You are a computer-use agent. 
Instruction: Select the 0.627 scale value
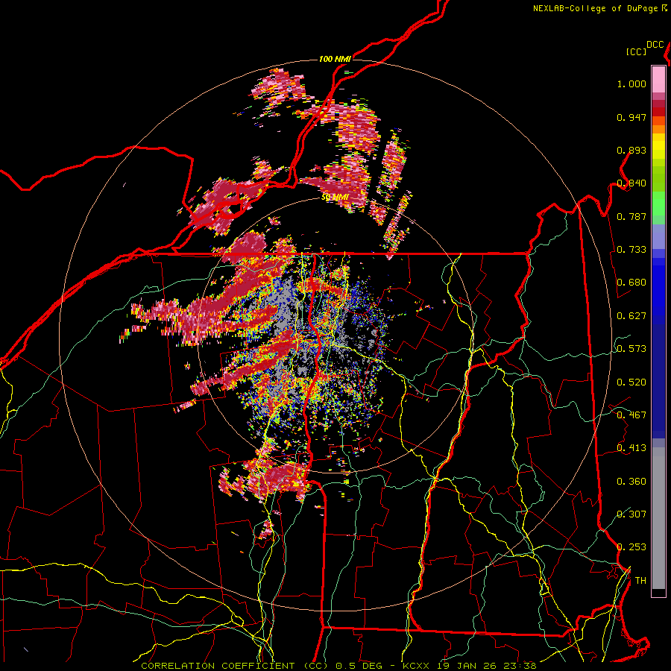coord(631,316)
